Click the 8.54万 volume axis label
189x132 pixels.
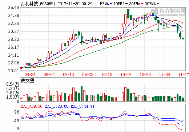[13, 84]
